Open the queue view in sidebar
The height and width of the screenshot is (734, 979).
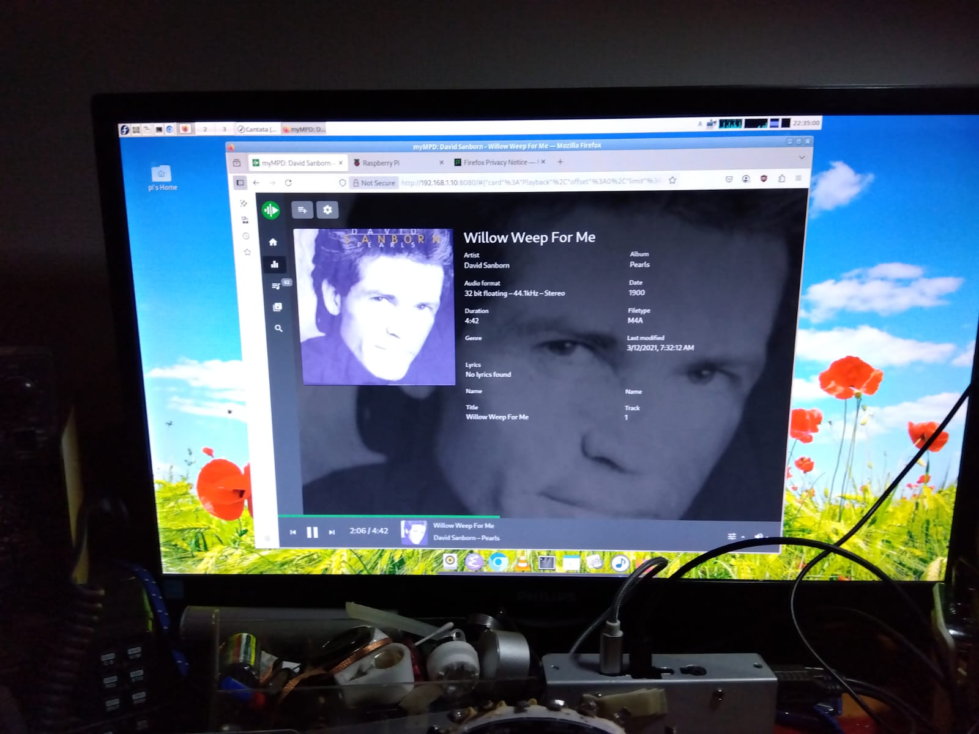click(276, 286)
